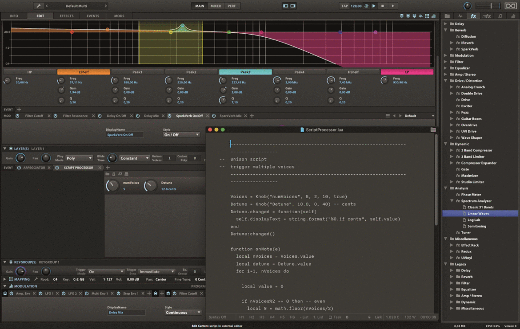Switch to the MIXER view
This screenshot has width=520, height=329.
click(x=216, y=6)
